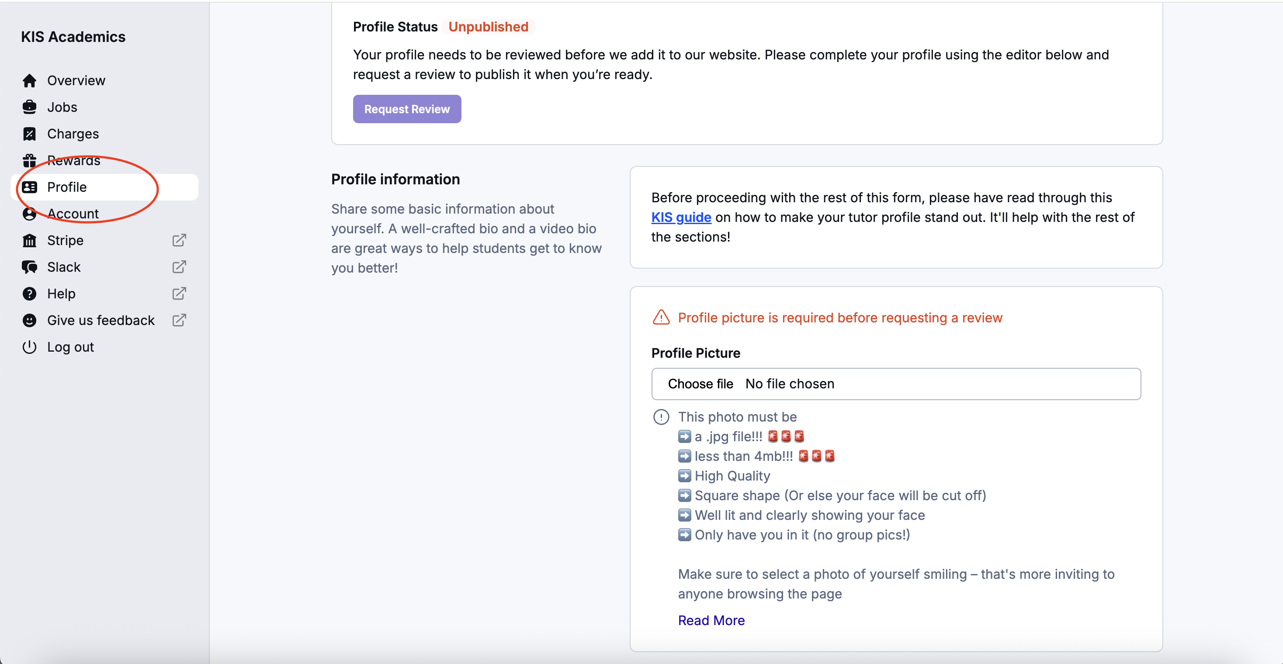The height and width of the screenshot is (664, 1283).
Task: Click the Jobs briefcase icon
Action: 29,107
